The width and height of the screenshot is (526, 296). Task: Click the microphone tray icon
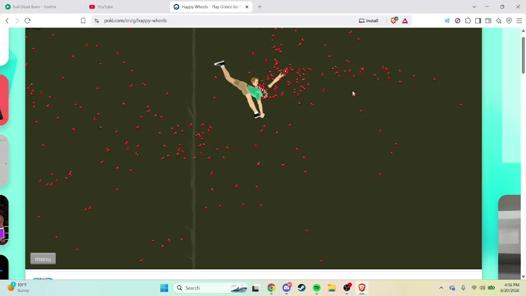[x=463, y=288]
